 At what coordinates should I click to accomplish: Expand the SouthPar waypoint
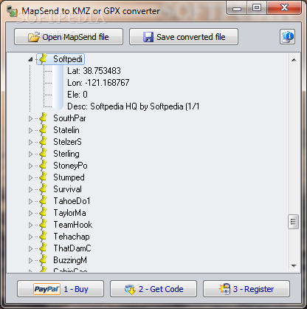[30, 118]
